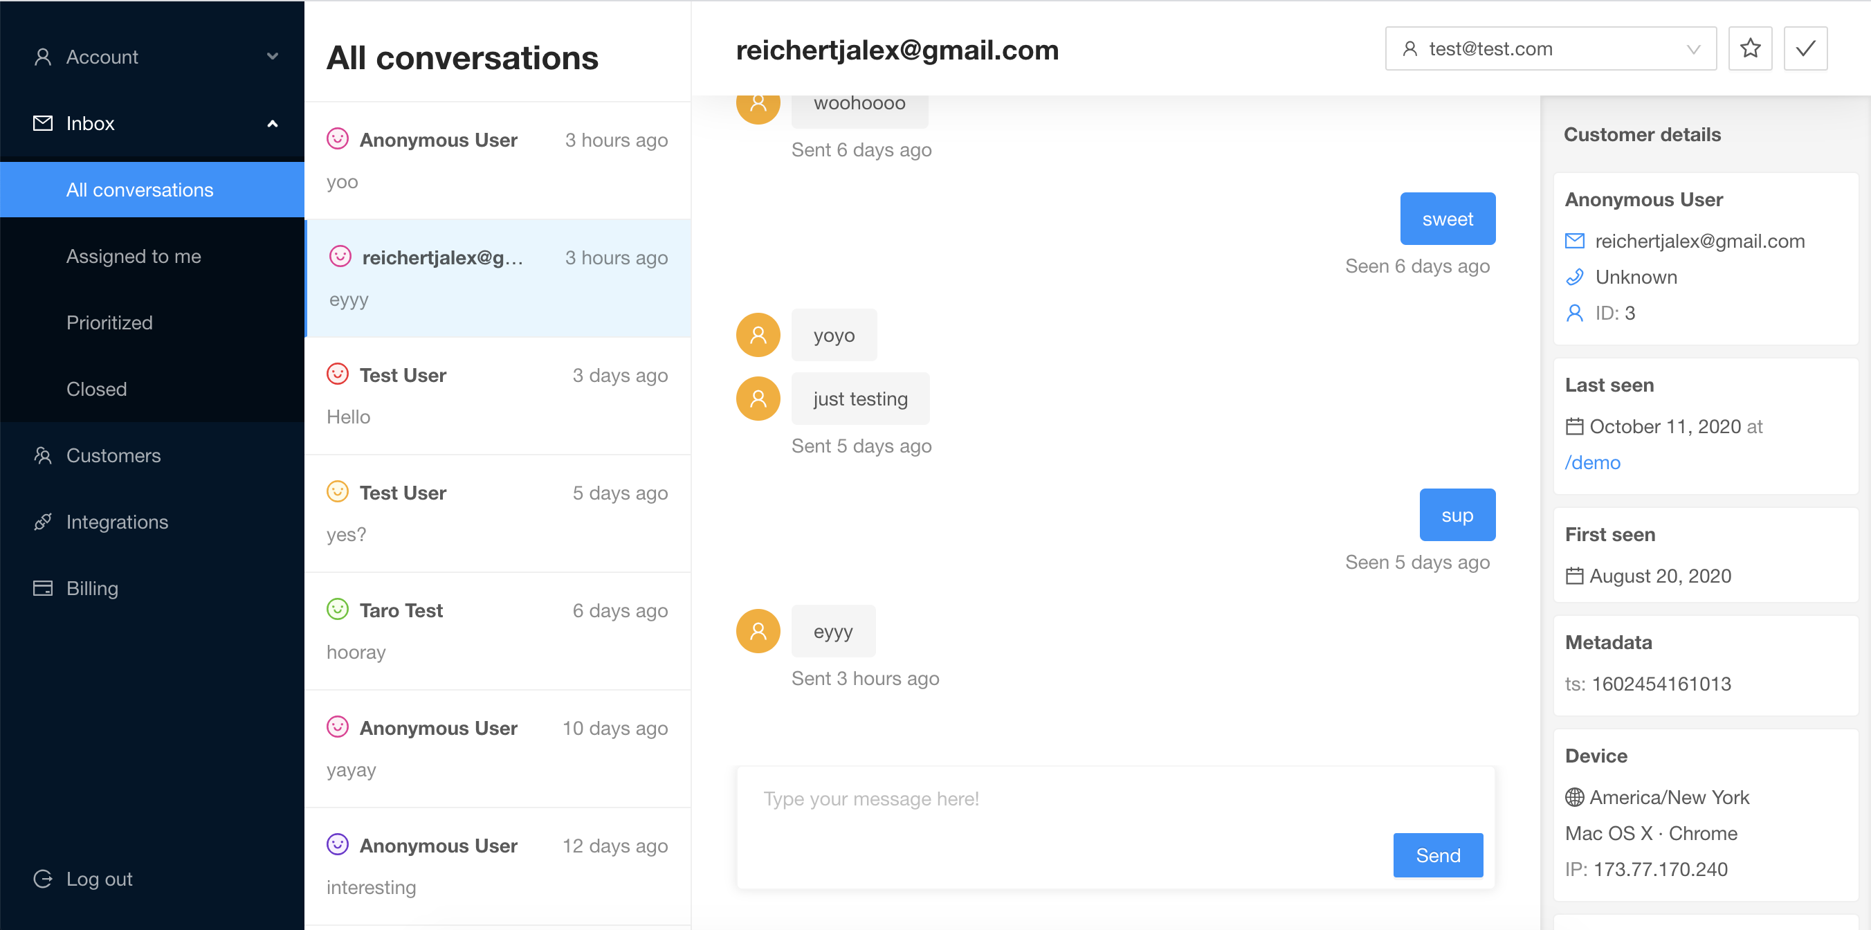Click the Customers people icon
This screenshot has height=930, width=1871.
point(43,455)
